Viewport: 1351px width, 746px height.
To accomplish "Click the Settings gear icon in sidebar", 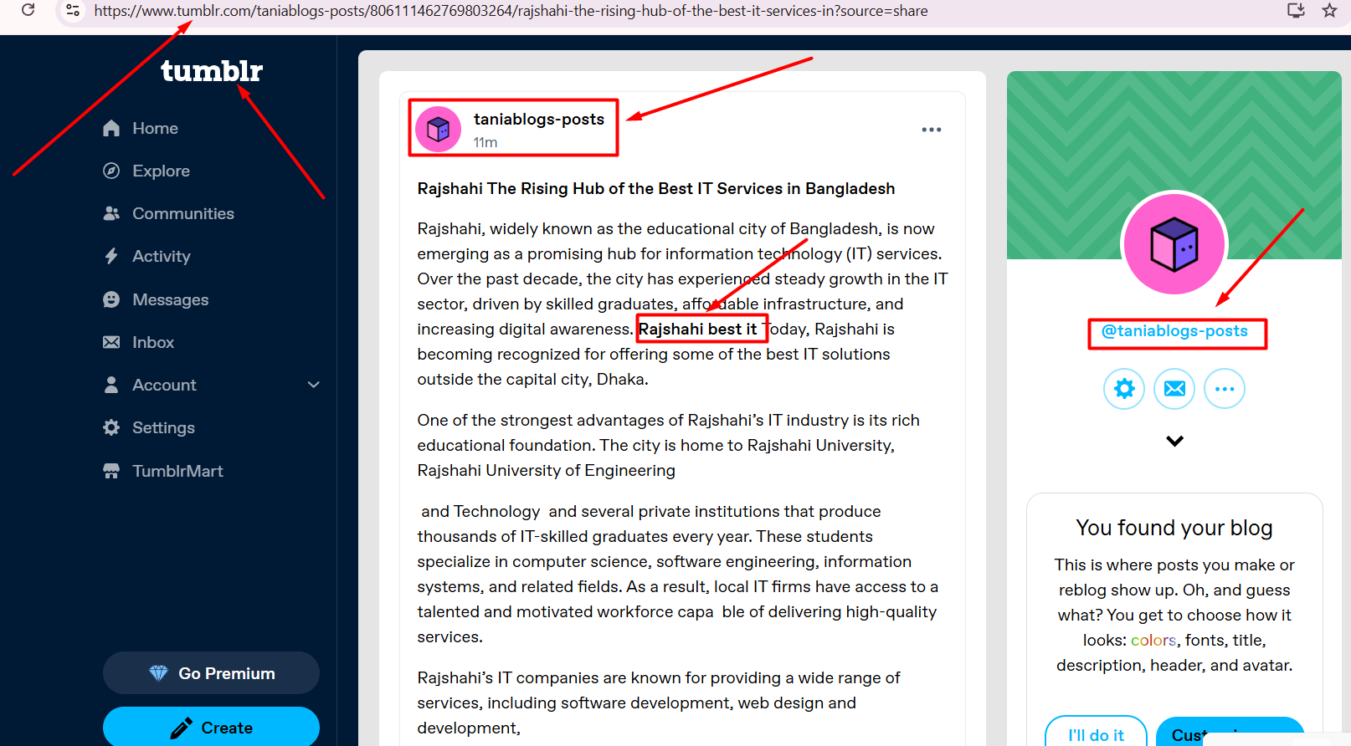I will [111, 427].
